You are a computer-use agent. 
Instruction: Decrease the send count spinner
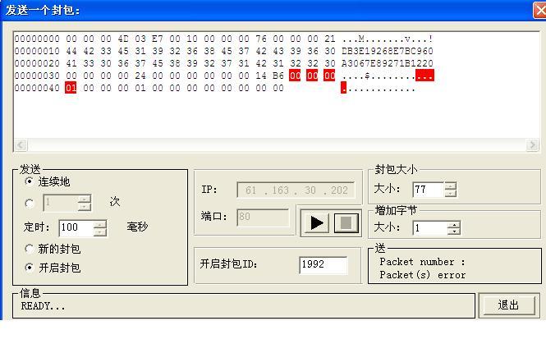coord(85,207)
